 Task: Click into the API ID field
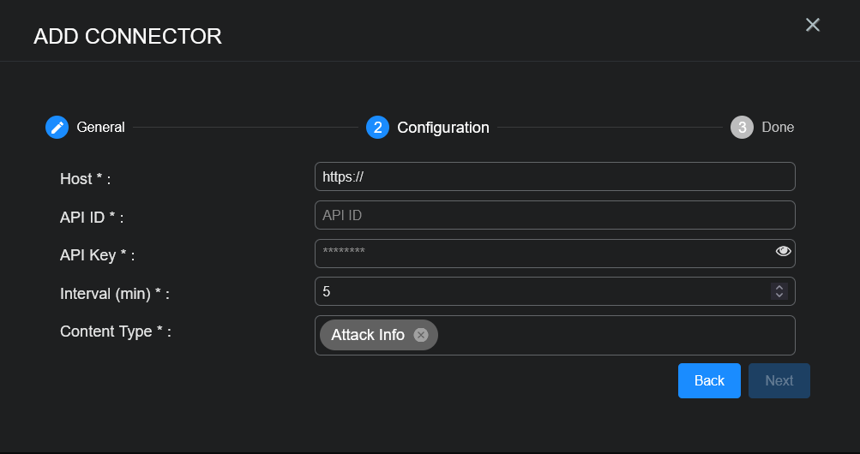555,215
